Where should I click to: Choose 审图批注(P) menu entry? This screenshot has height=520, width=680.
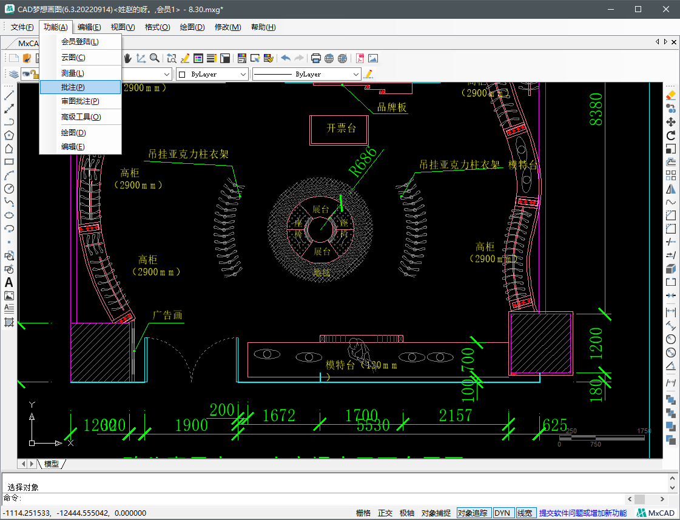pos(80,101)
